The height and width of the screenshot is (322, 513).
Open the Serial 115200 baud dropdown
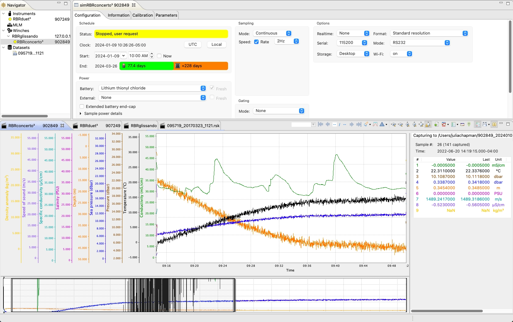pos(352,43)
